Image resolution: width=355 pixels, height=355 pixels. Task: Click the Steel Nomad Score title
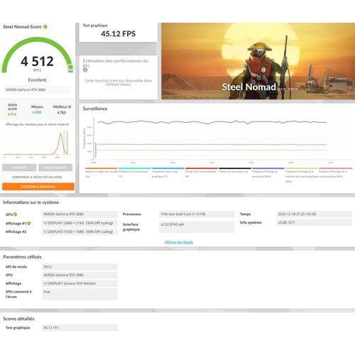click(22, 27)
